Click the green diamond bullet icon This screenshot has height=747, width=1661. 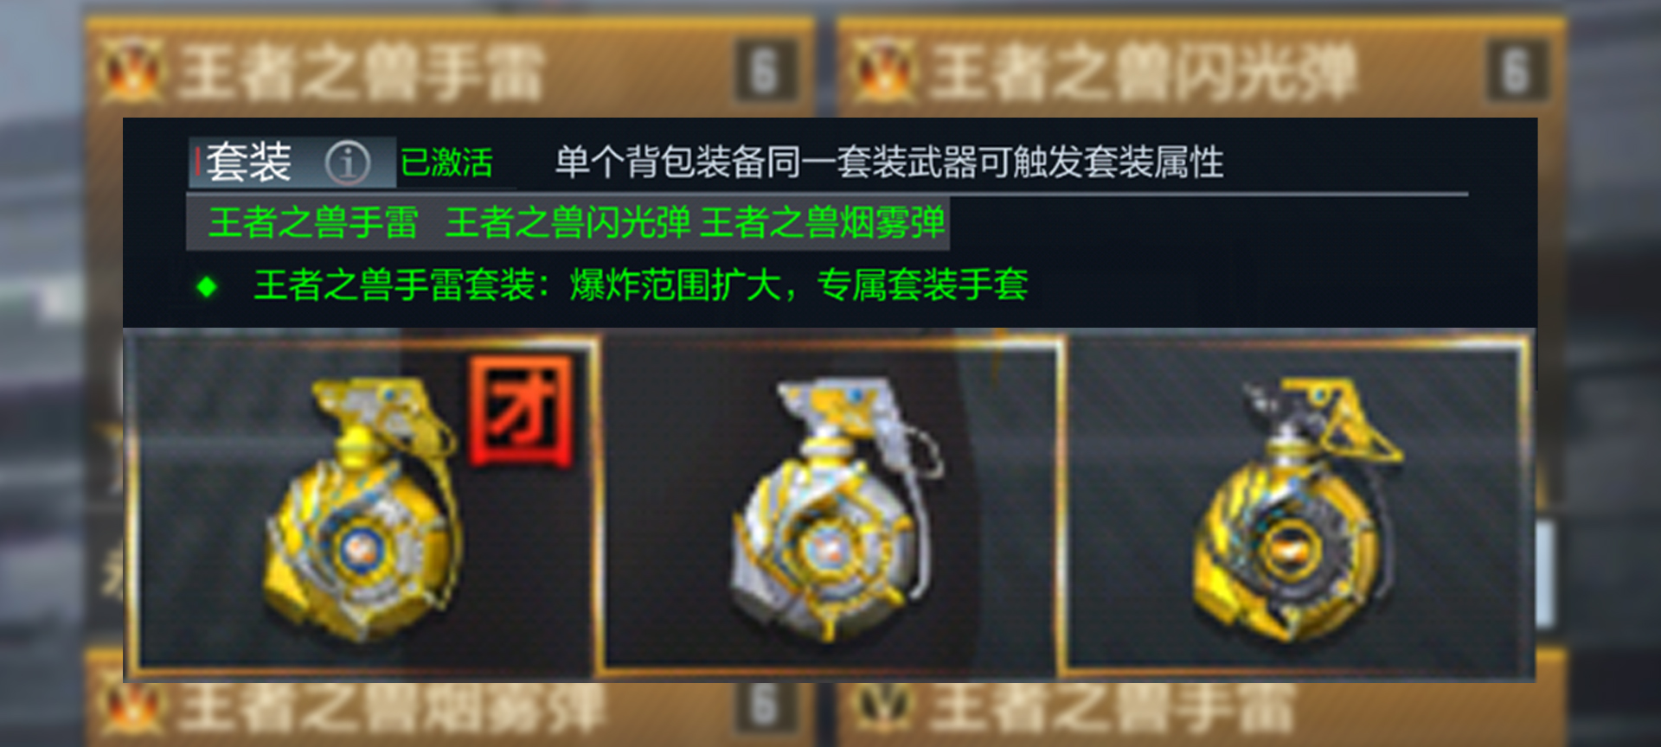pyautogui.click(x=207, y=286)
